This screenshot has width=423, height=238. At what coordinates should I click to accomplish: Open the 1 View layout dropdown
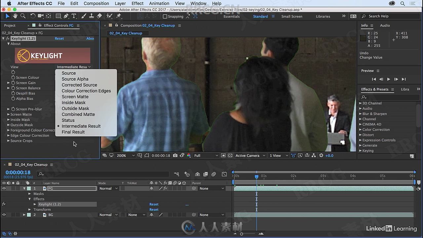278,155
